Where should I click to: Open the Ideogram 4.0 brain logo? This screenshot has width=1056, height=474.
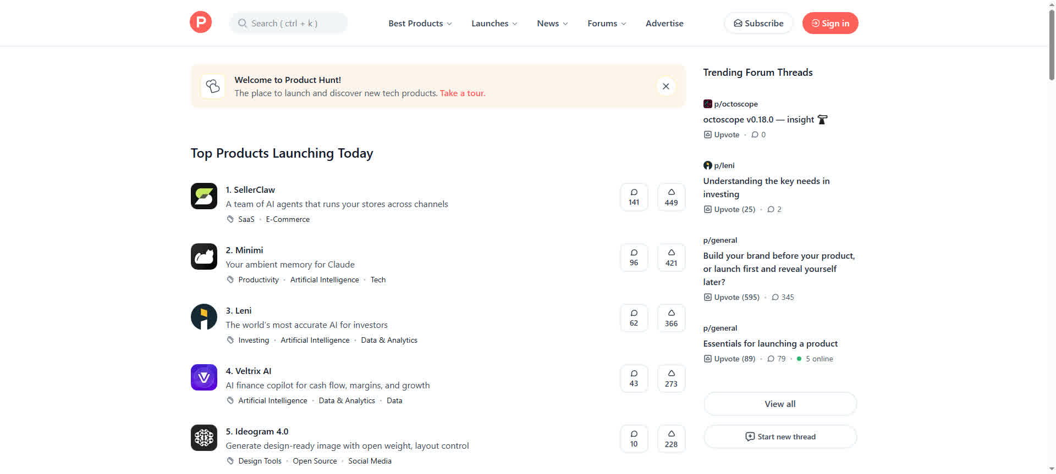tap(204, 438)
